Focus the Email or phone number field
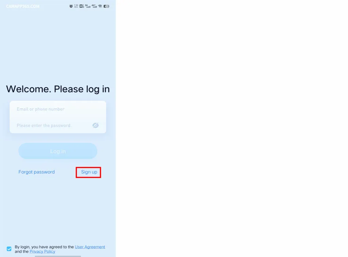 (x=58, y=109)
